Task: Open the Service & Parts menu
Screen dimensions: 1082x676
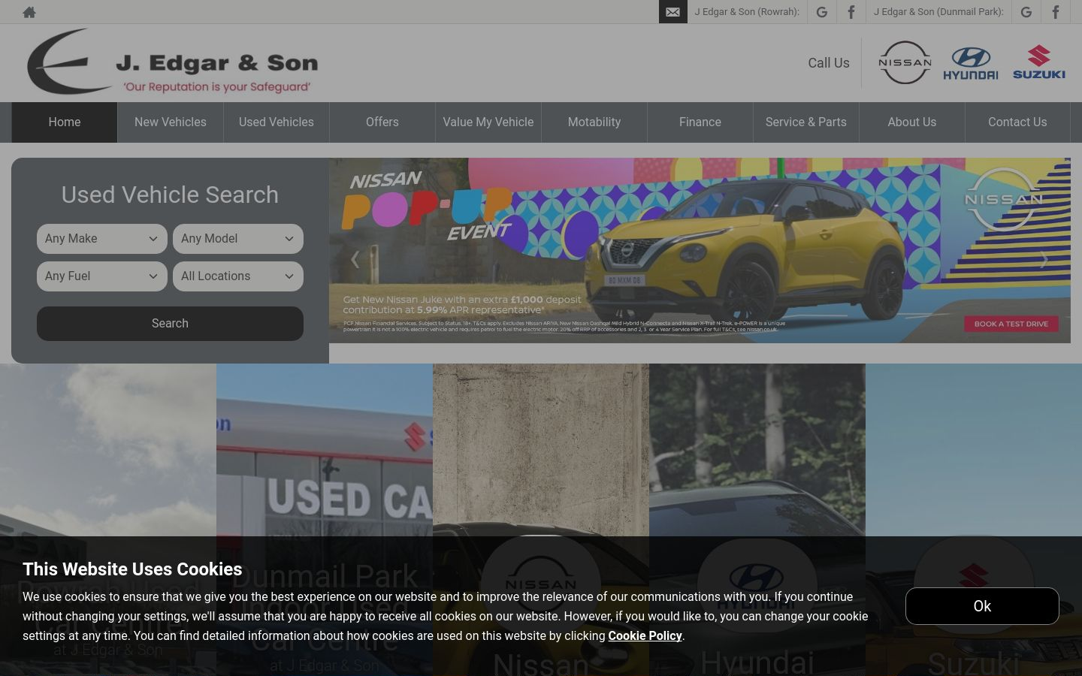Action: click(x=806, y=122)
